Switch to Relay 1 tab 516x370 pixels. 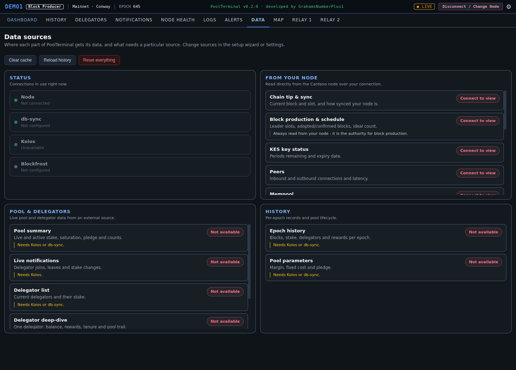[x=302, y=20]
